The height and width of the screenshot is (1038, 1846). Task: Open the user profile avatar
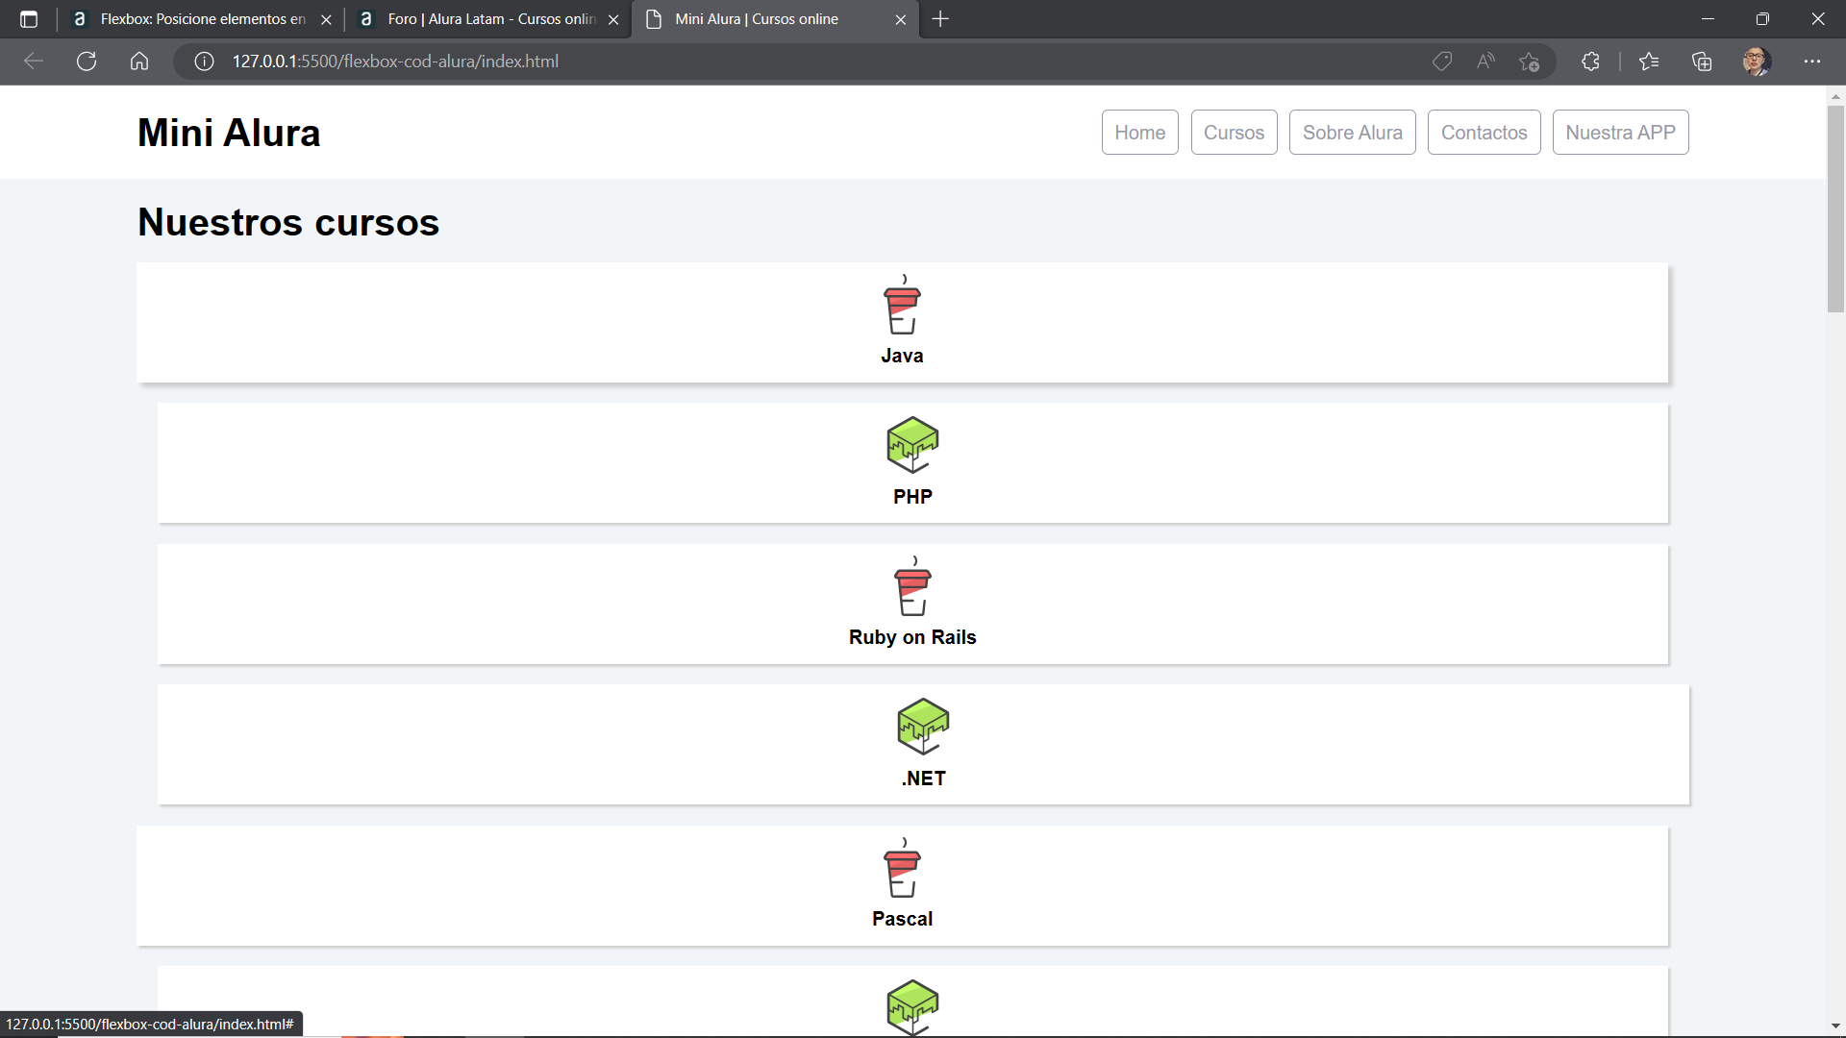(1757, 62)
